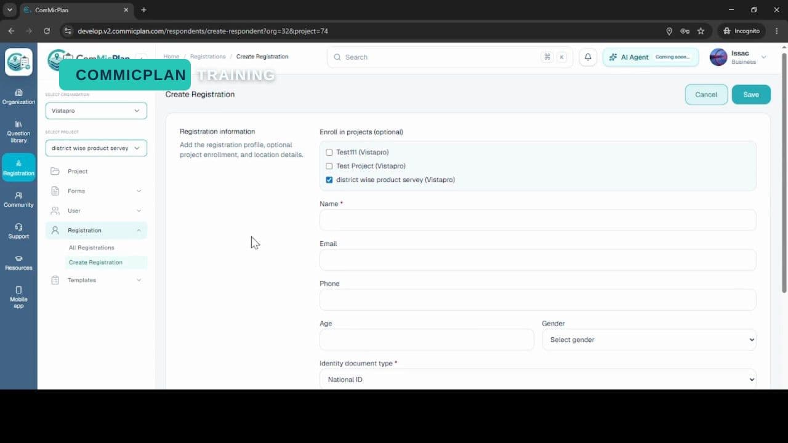Open the browser tab list dropdown

[9, 10]
